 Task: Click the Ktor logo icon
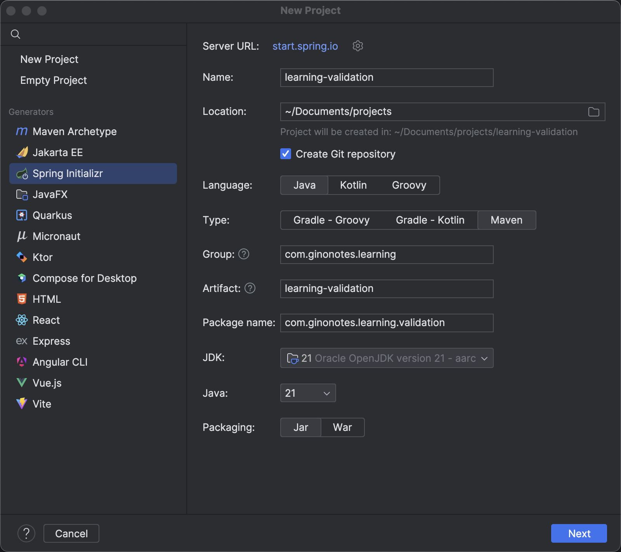22,257
